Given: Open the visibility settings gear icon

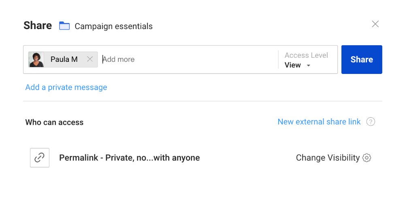Looking at the screenshot, I should 367,158.
